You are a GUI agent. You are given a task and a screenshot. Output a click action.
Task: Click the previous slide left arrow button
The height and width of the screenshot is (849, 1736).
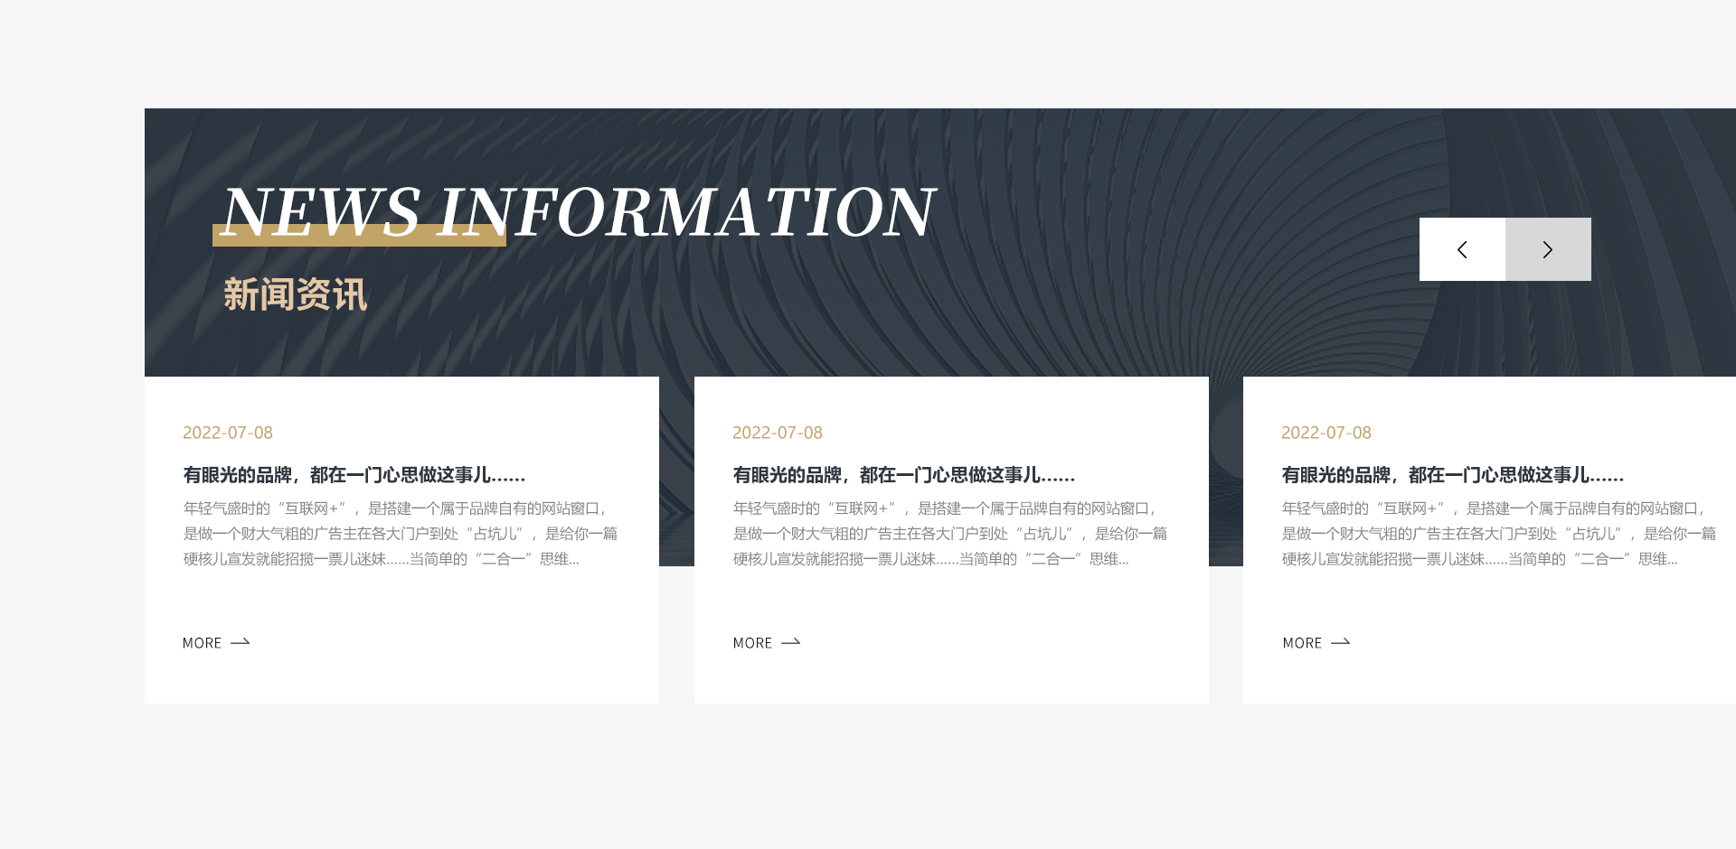tap(1462, 249)
